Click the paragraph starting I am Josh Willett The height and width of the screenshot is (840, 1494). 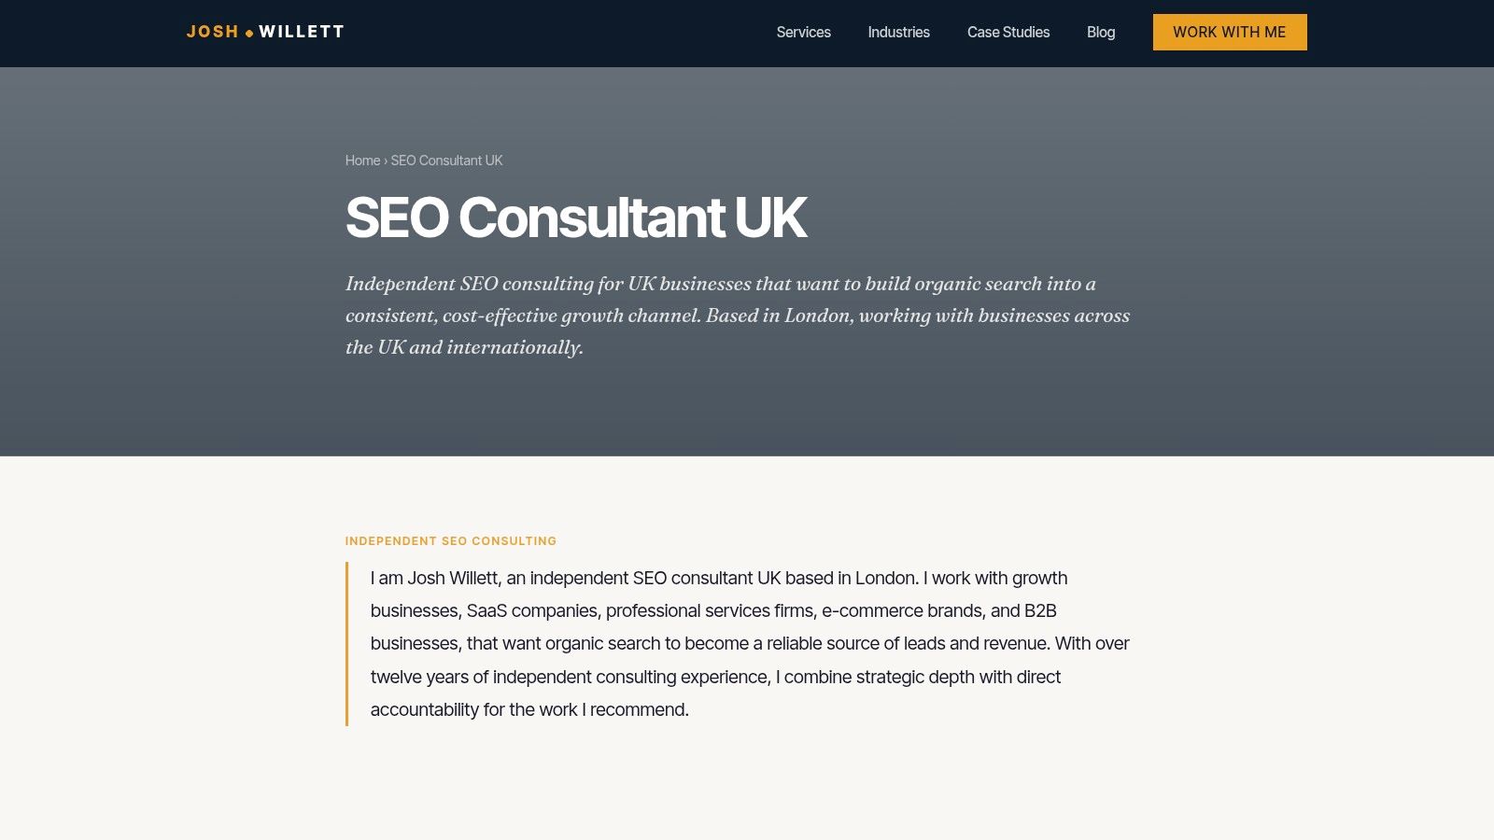(750, 644)
